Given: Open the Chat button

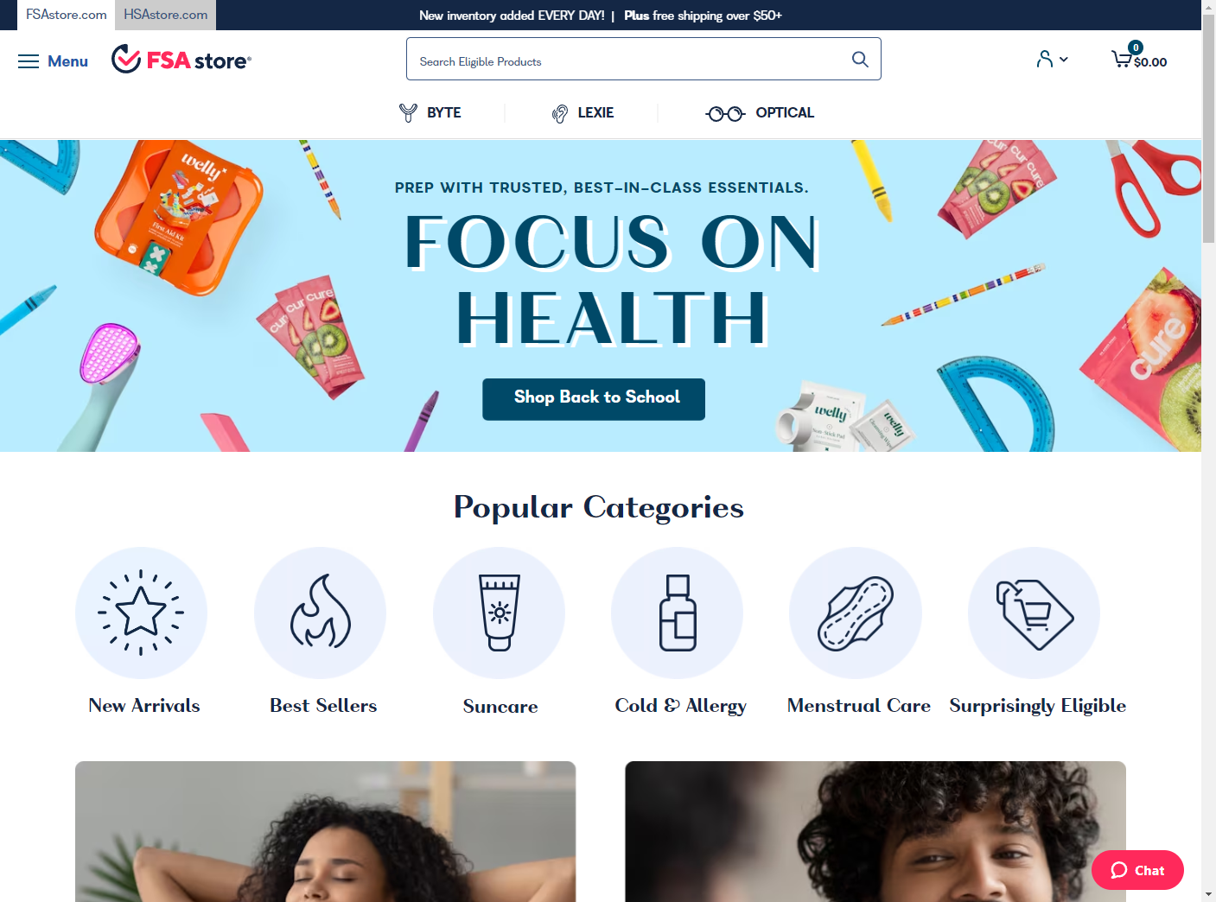Looking at the screenshot, I should [1137, 870].
